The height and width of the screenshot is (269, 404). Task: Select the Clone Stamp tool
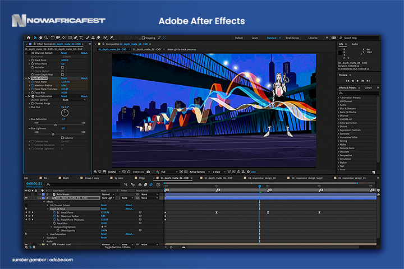[93, 38]
